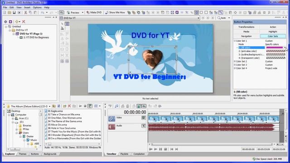290x163 pixels.
Task: Collapse the Untitled project tree node
Action: click(x=6, y=27)
